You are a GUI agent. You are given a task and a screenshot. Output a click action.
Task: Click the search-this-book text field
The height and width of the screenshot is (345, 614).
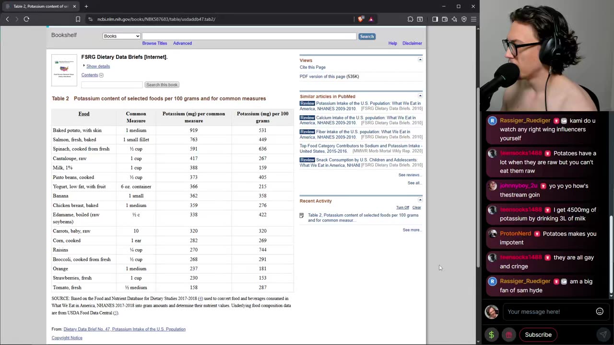coord(112,85)
